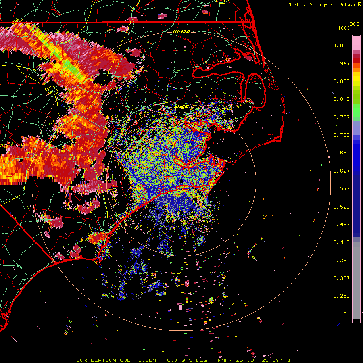Click the KMHX radar site identifier
Viewport: 363px width, 363px height.
click(225, 360)
